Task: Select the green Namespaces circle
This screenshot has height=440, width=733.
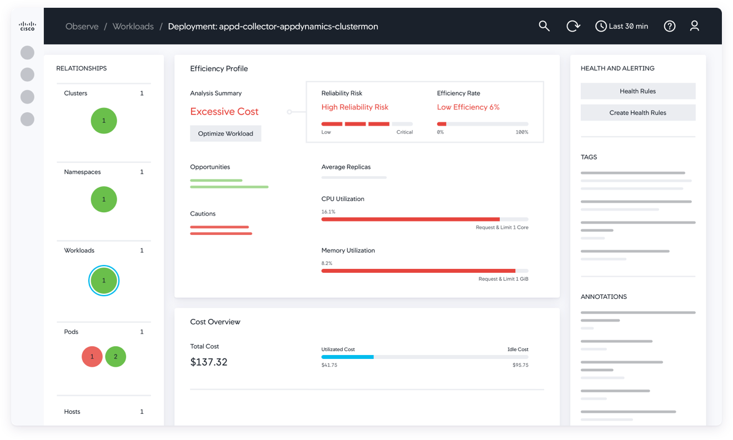Action: click(104, 199)
